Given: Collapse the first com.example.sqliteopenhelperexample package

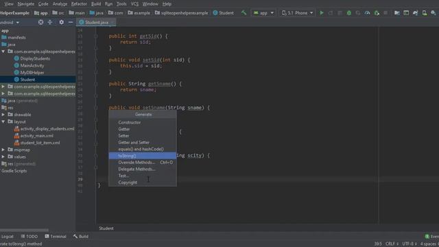Looking at the screenshot, I should coord(3,51).
